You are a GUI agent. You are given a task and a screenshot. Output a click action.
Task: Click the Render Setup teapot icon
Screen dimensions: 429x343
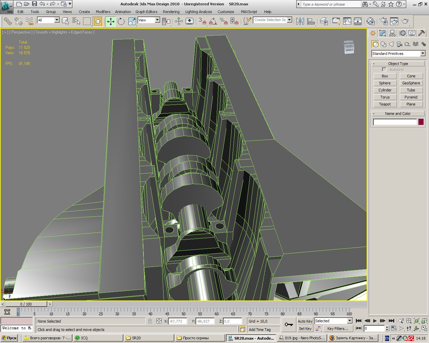pos(384,21)
